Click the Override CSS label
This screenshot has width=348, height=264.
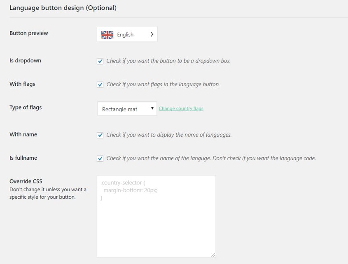pyautogui.click(x=26, y=181)
